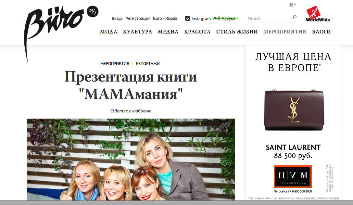This screenshot has height=205, width=353.
Task: Click the 24/7 black circle badge
Action: point(93,11)
